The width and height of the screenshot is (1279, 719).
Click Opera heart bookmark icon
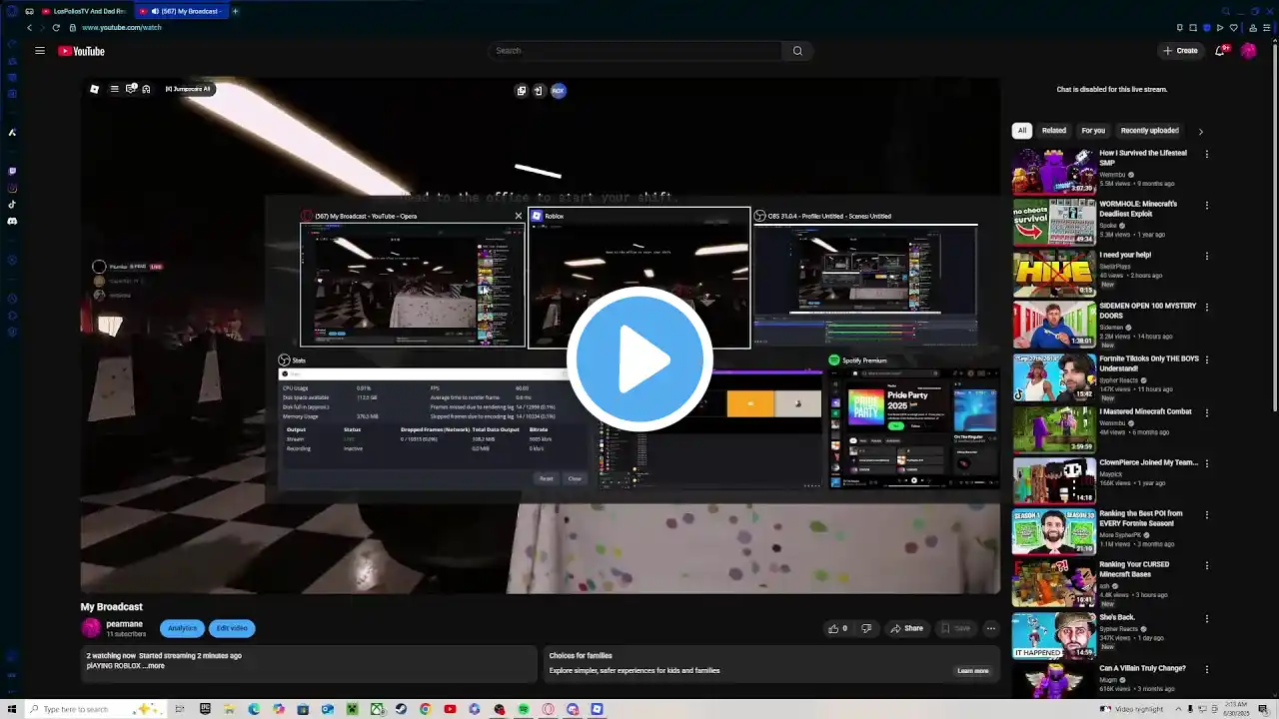tap(1235, 28)
